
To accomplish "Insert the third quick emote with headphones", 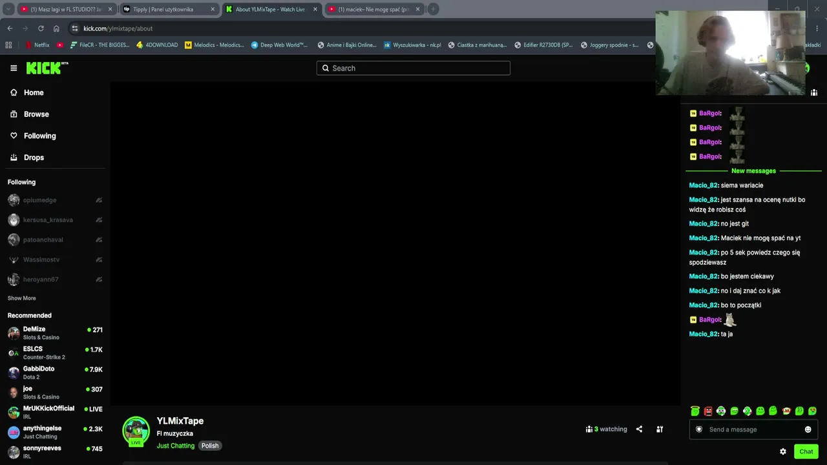I will pyautogui.click(x=721, y=411).
